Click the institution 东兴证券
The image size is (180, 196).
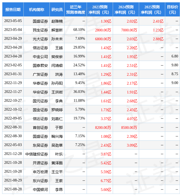click(40, 181)
